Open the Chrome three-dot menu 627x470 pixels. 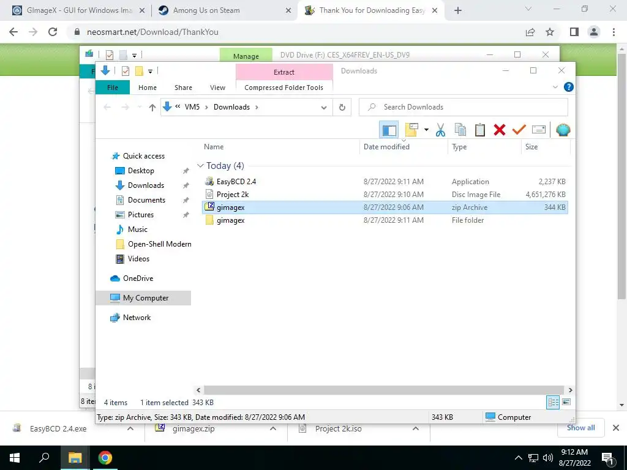(x=614, y=32)
